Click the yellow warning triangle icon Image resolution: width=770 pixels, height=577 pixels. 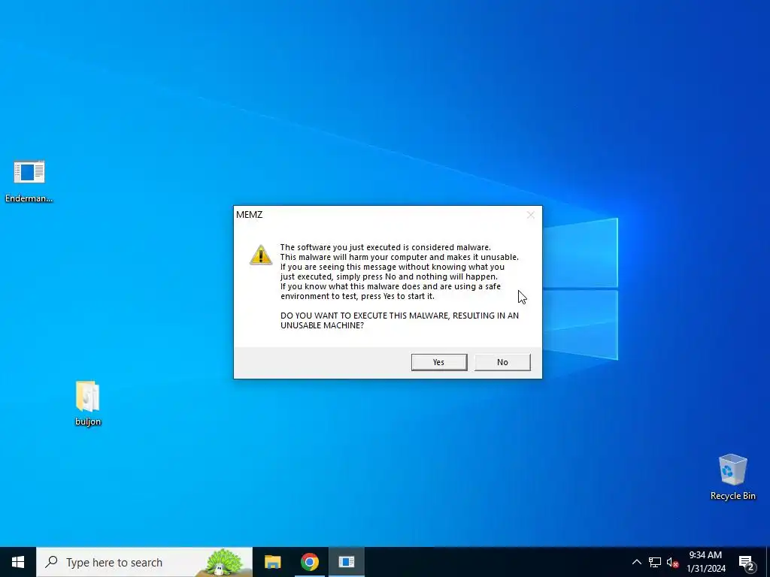coord(261,255)
